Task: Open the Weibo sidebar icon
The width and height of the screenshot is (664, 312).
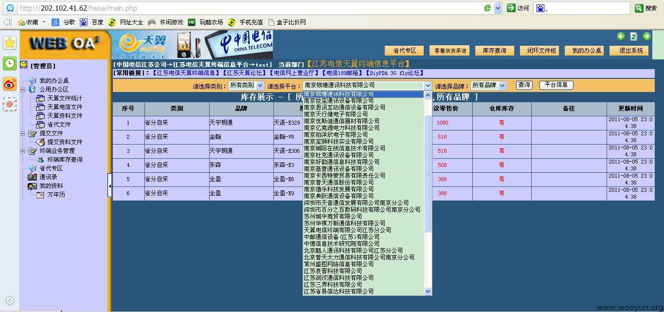Action: pos(10,84)
